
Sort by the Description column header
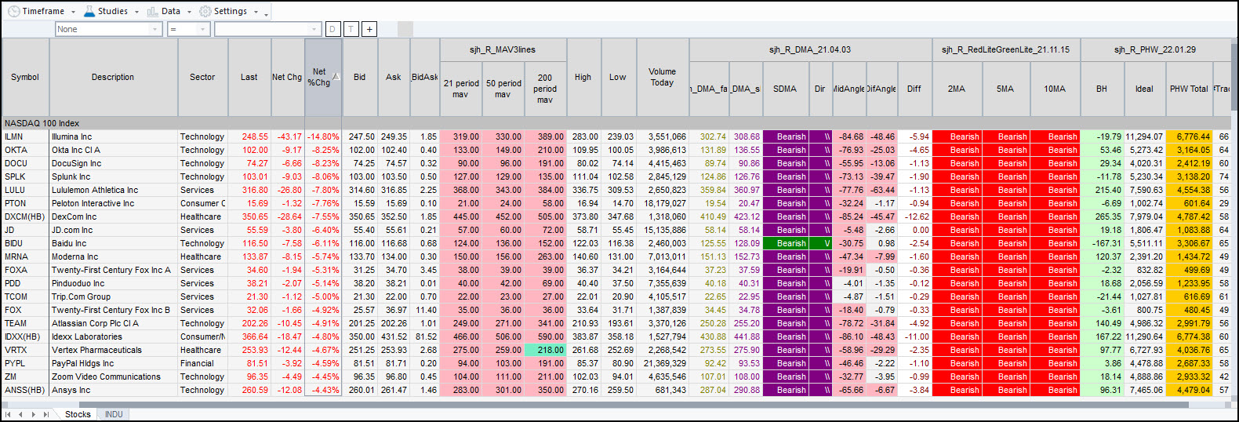(x=113, y=77)
